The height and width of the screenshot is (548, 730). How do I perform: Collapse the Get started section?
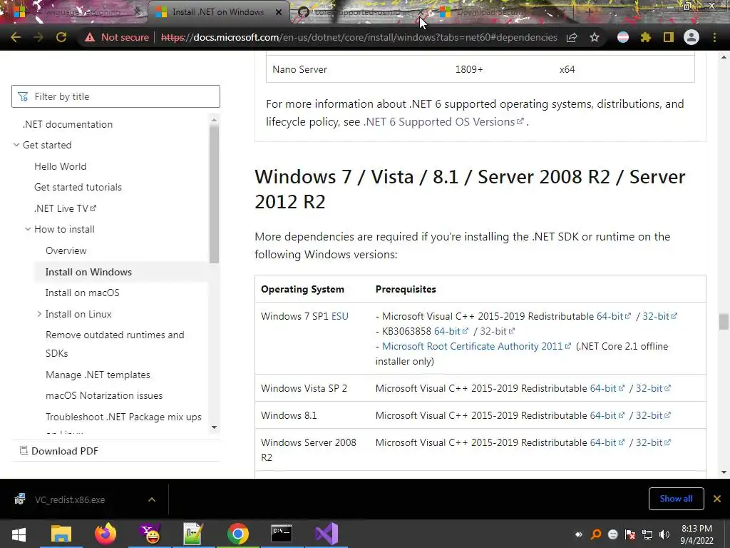coord(16,145)
